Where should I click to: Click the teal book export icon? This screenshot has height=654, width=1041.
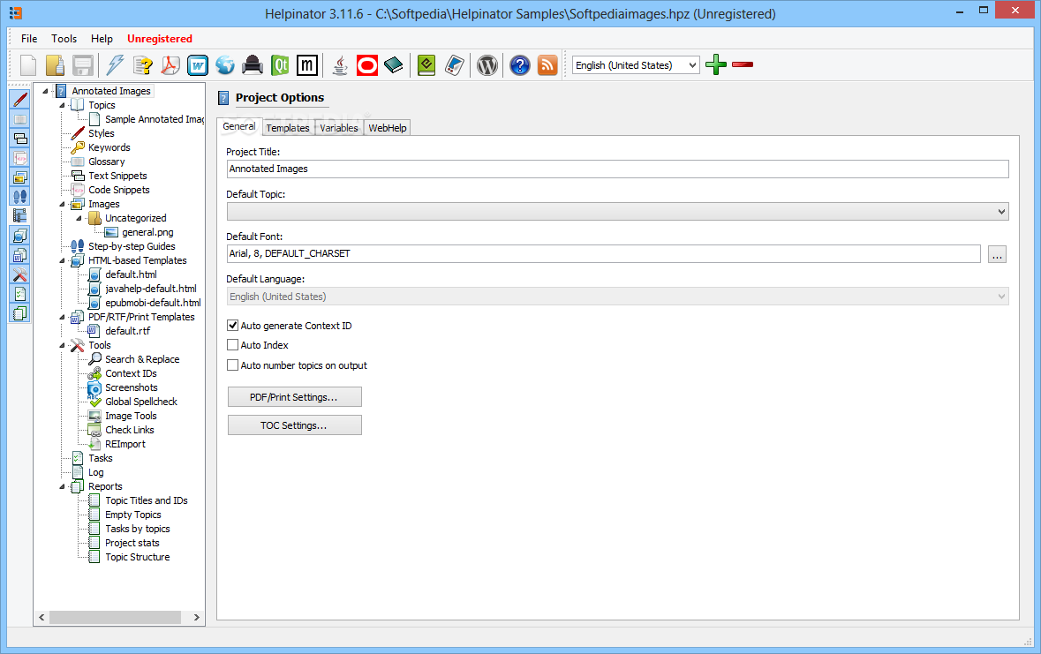(x=394, y=65)
